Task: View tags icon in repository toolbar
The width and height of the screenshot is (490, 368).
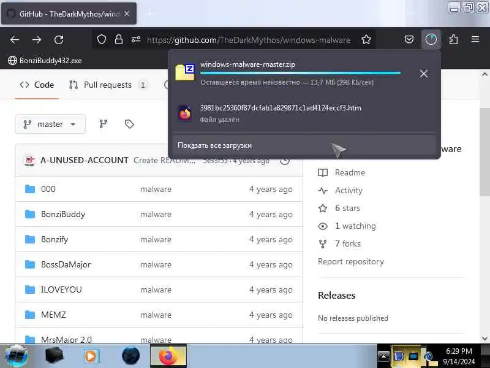Action: point(129,125)
